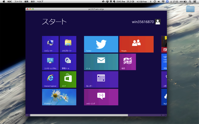Open the メール (Mail) tile
Screen dimensions: 199x124
click(101, 62)
